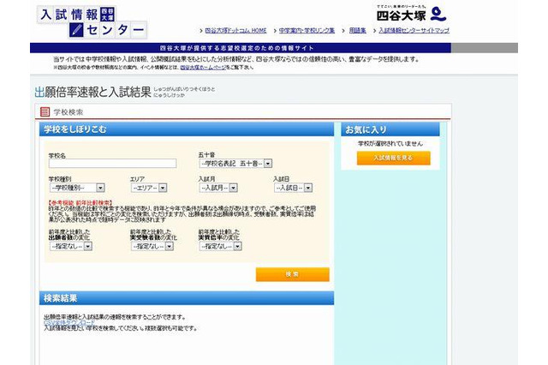
Task: Click the 学校名 text input field
Action: pos(112,164)
